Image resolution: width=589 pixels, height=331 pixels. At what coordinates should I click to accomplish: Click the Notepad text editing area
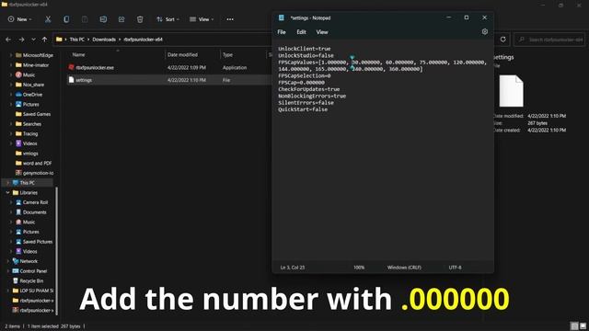tap(383, 151)
